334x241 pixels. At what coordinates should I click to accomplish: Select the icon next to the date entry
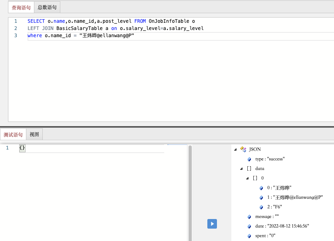tap(249, 226)
